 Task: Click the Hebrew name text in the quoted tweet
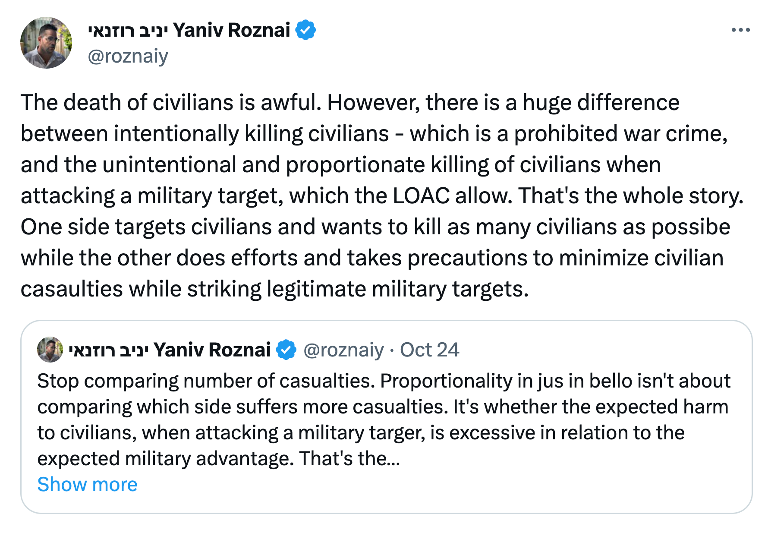109,350
